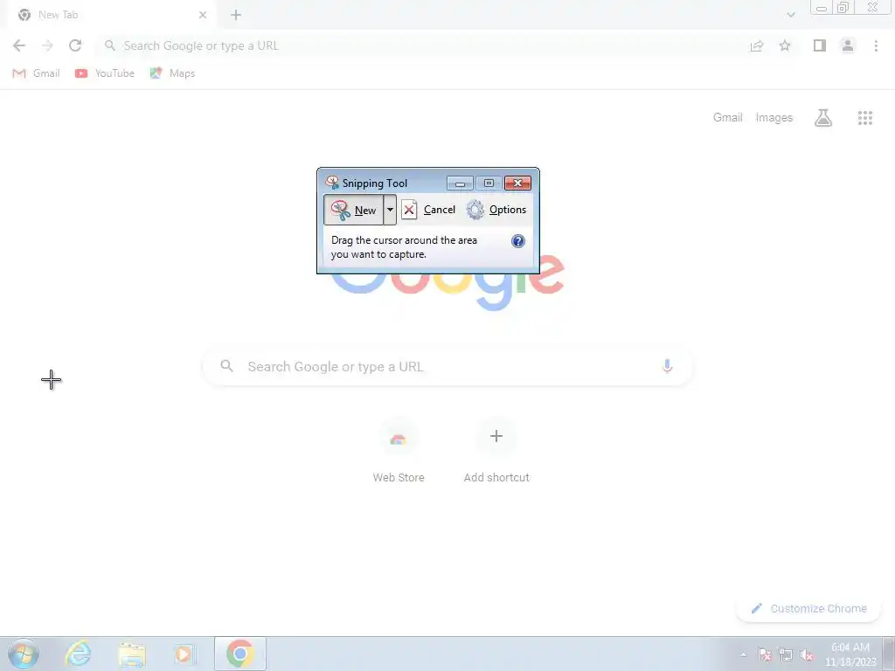
Task: Start voice search with microphone icon
Action: (667, 366)
